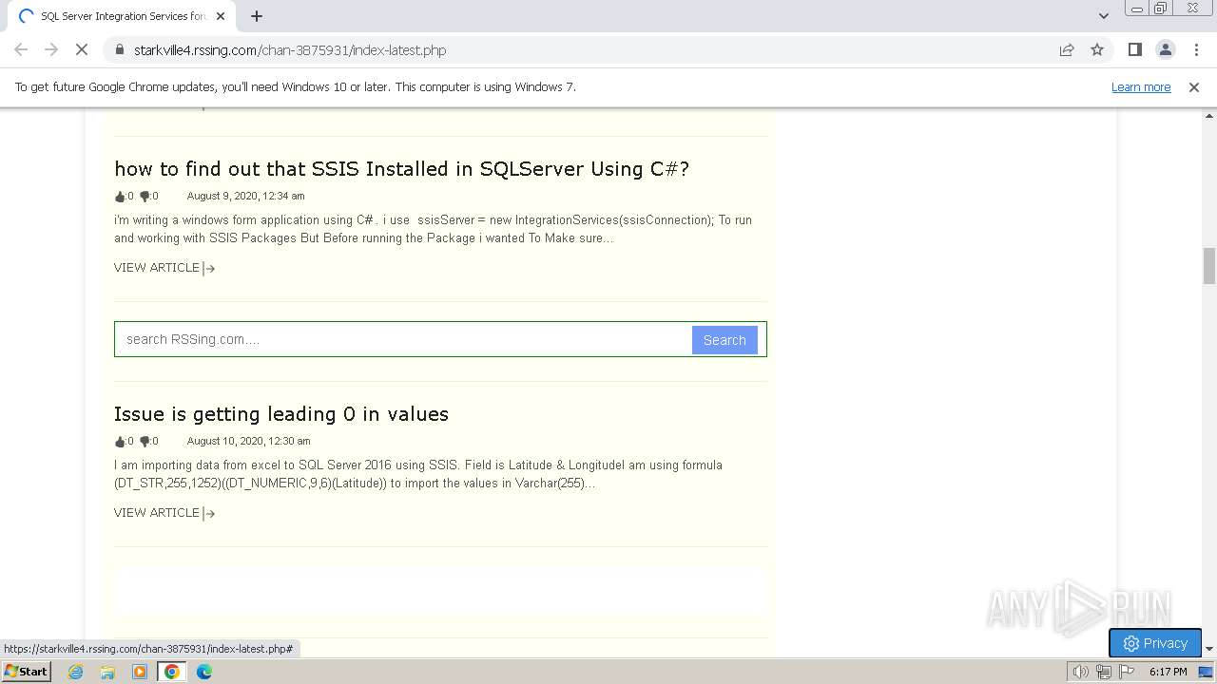Click the forward navigation arrow
This screenshot has width=1217, height=684.
click(x=51, y=49)
